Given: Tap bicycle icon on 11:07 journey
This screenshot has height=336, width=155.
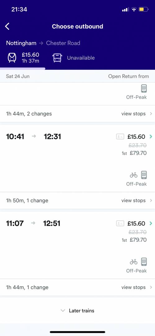Looking at the screenshot, I should point(134,262).
